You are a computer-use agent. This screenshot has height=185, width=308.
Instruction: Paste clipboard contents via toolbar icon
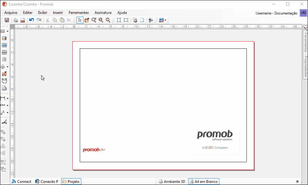pyautogui.click(x=62, y=20)
